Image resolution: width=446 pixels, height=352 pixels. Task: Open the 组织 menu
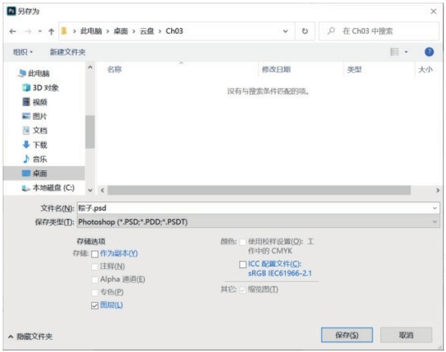point(22,52)
